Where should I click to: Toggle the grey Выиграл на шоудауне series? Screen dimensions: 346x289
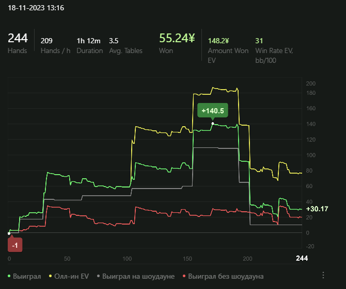(136, 276)
